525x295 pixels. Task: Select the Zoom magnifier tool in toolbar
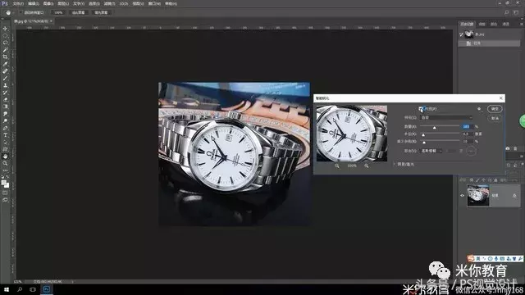[6, 163]
